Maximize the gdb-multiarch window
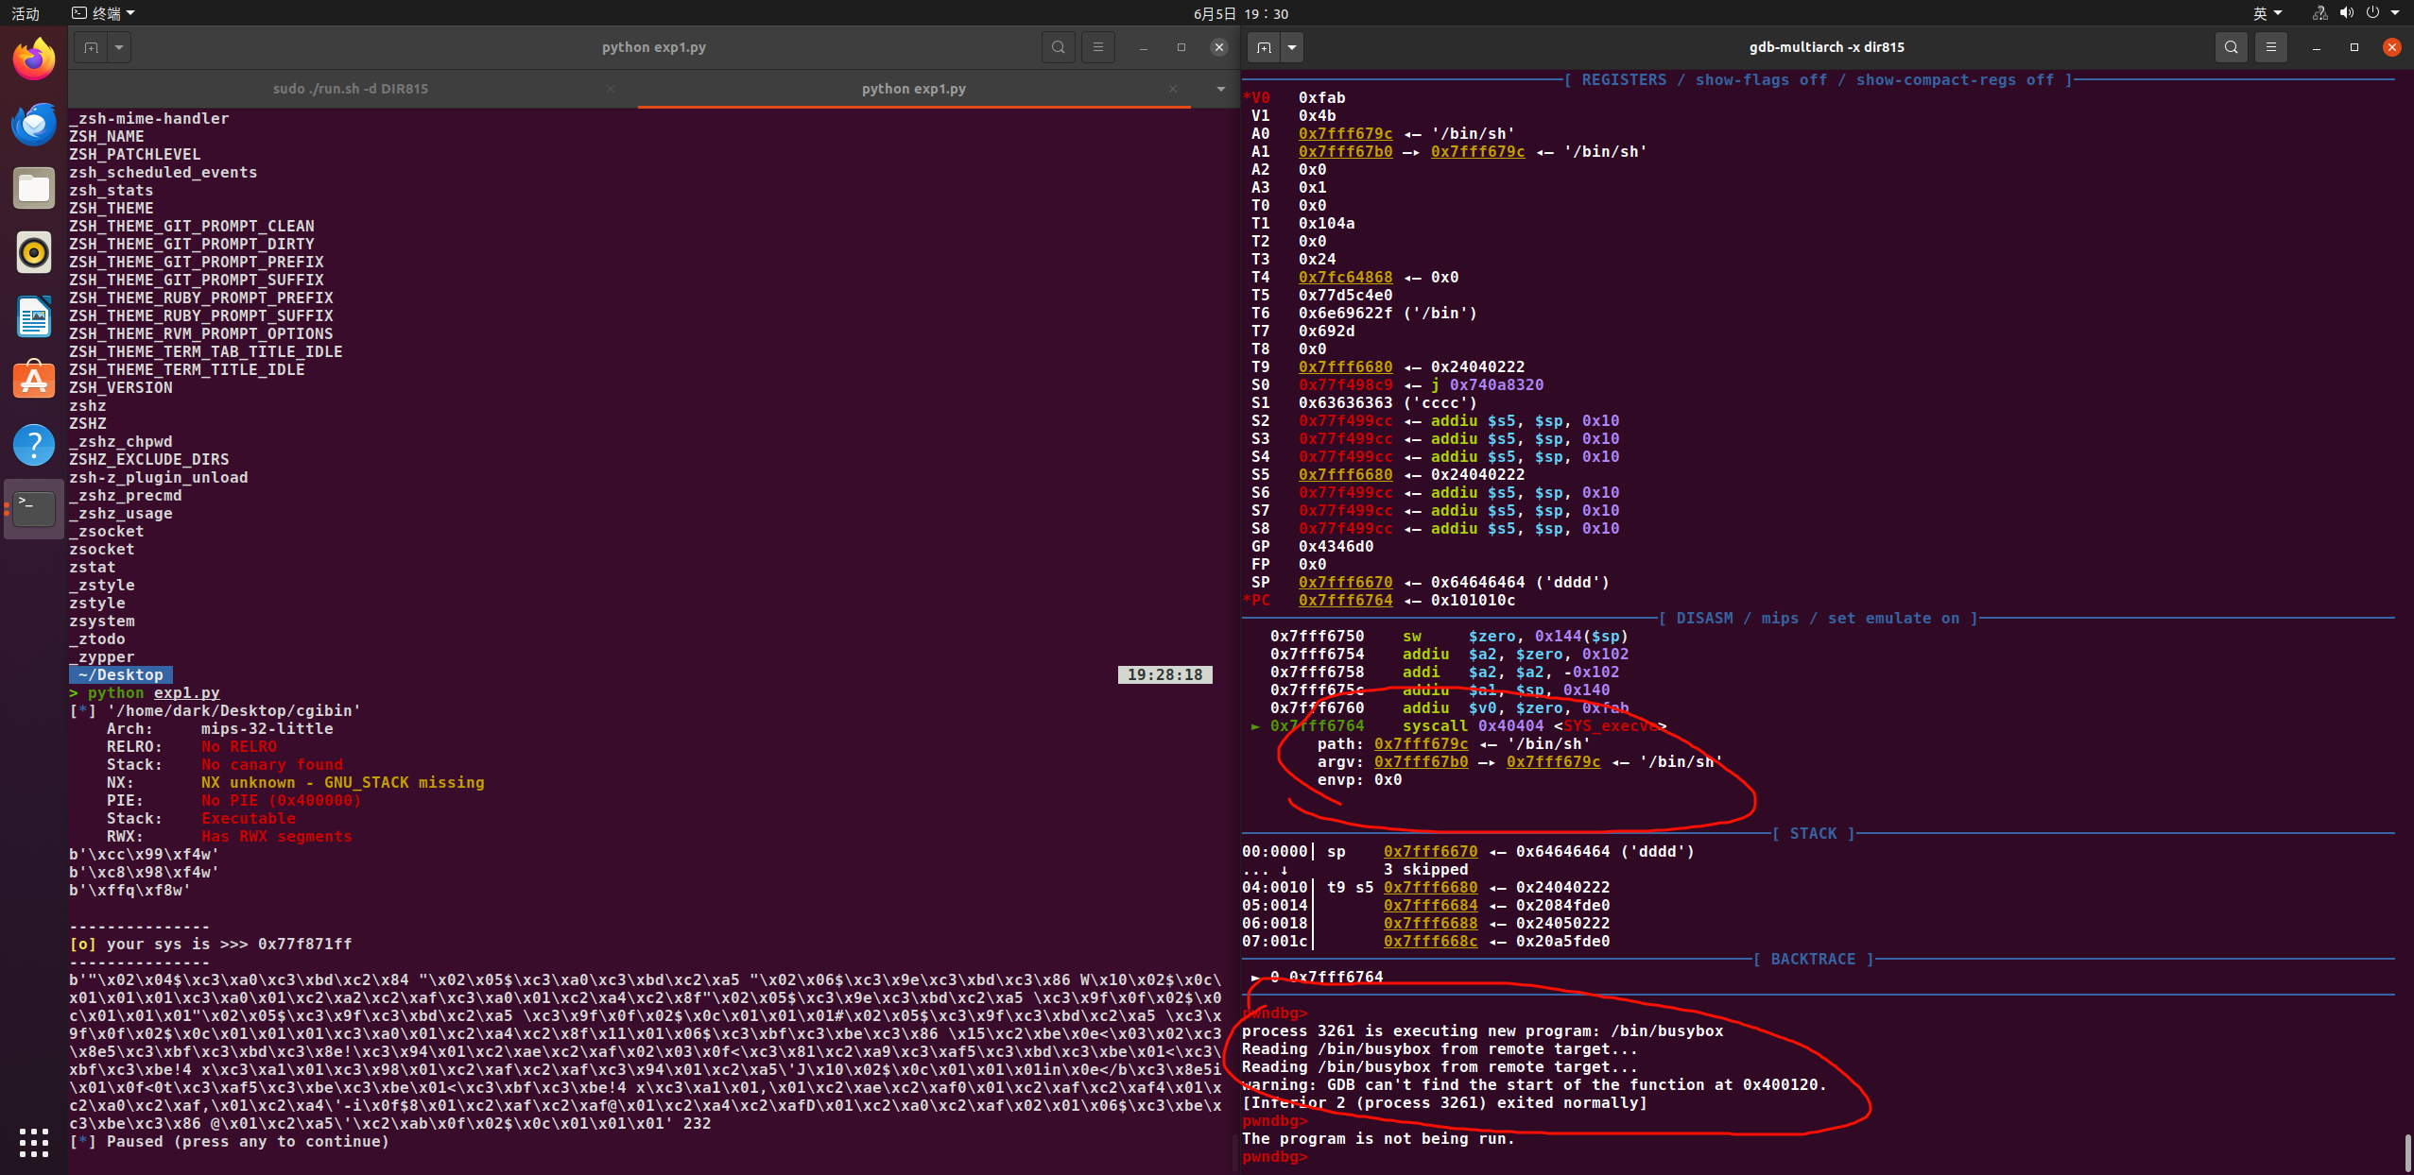 point(2354,47)
